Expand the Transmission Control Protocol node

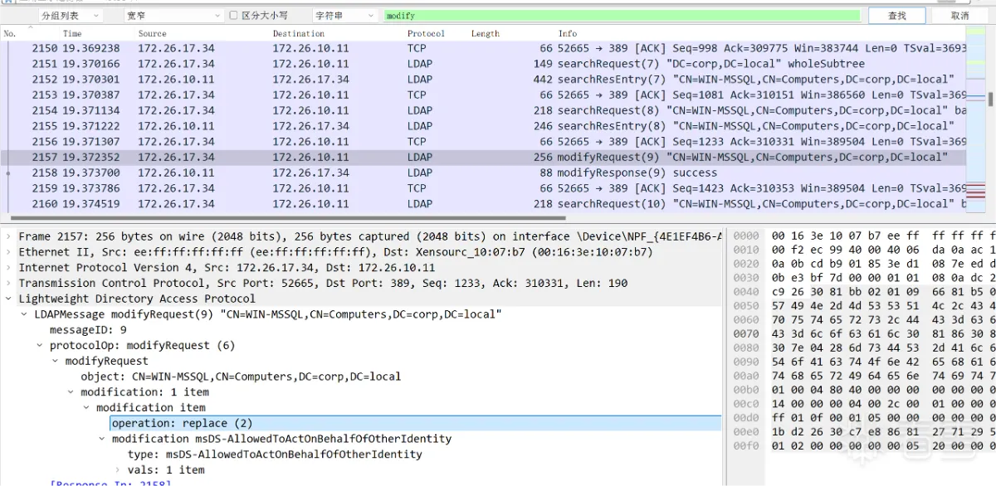pos(9,283)
